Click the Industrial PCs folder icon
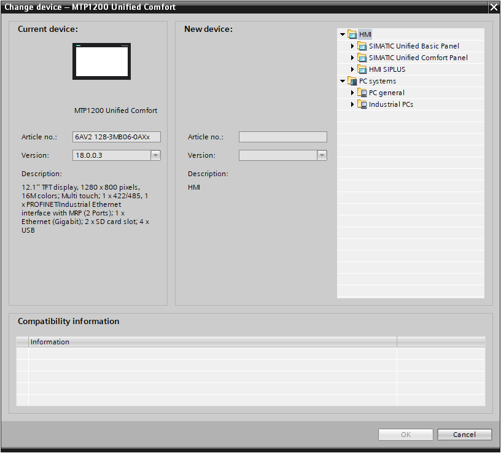Viewport: 501px width, 453px height. coord(362,104)
